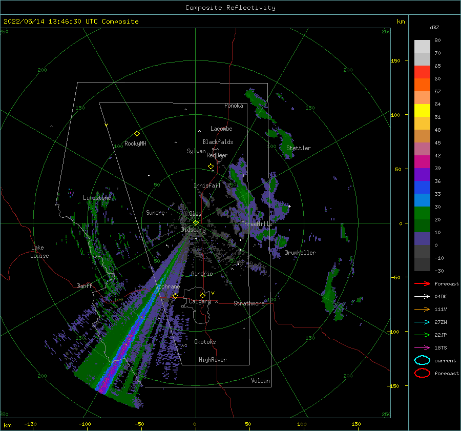Click the Olds town label
The image size is (461, 431).
click(x=195, y=214)
